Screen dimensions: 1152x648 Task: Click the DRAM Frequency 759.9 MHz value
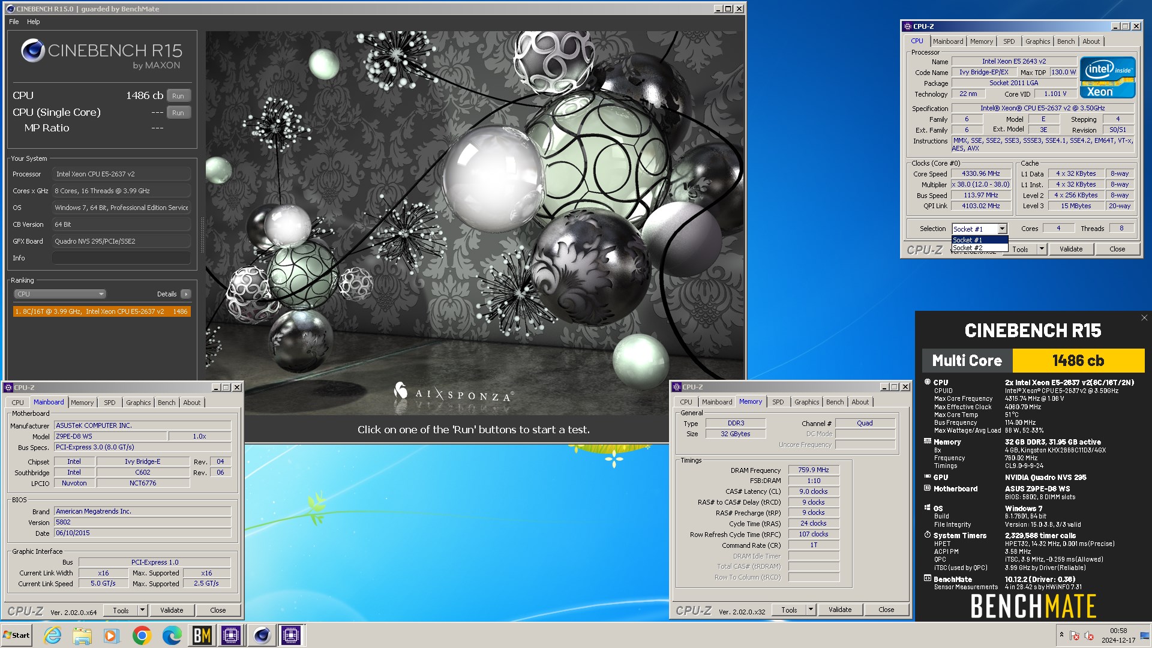coord(814,470)
